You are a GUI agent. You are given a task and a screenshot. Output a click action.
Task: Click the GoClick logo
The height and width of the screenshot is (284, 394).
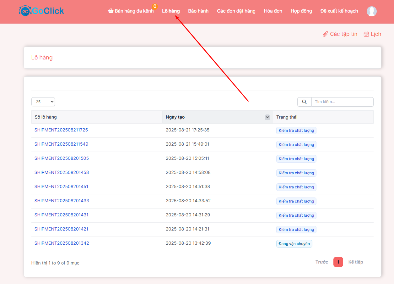[41, 11]
